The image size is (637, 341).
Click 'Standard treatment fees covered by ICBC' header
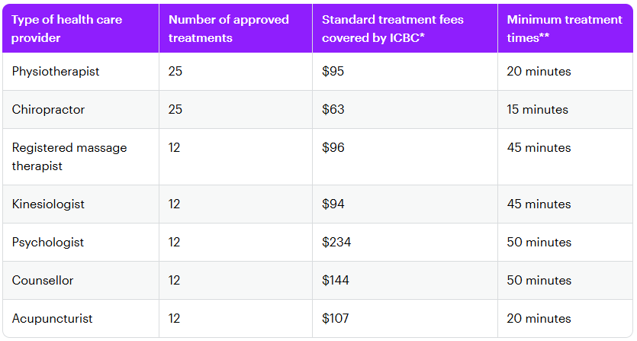tap(393, 28)
